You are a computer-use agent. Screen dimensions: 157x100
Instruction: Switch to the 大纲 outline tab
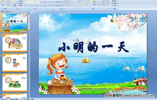coord(7,11)
